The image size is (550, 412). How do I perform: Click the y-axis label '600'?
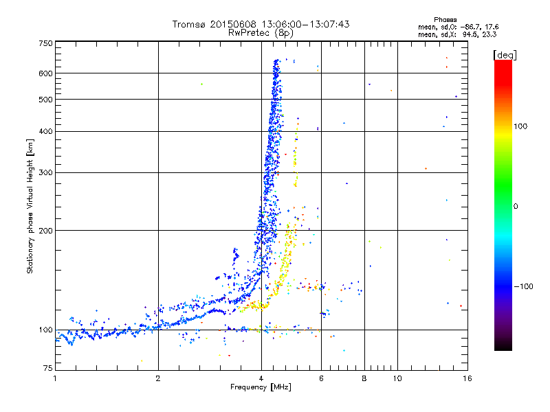point(45,73)
